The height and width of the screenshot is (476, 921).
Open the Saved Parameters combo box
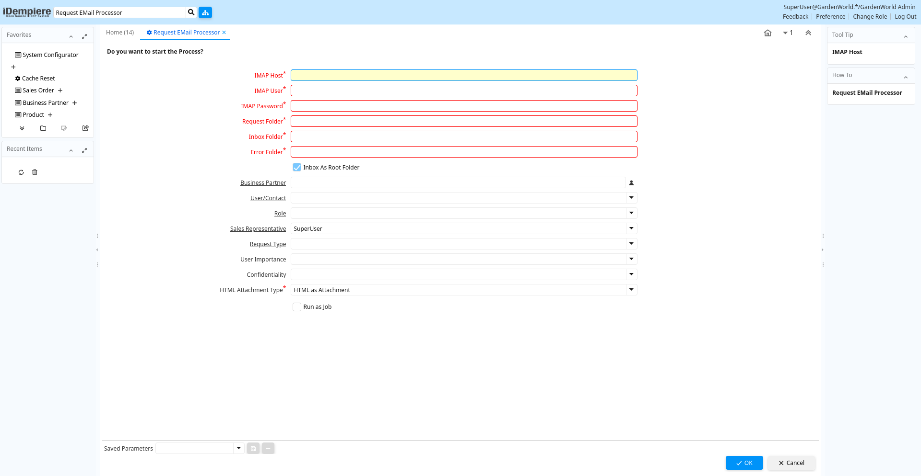238,448
